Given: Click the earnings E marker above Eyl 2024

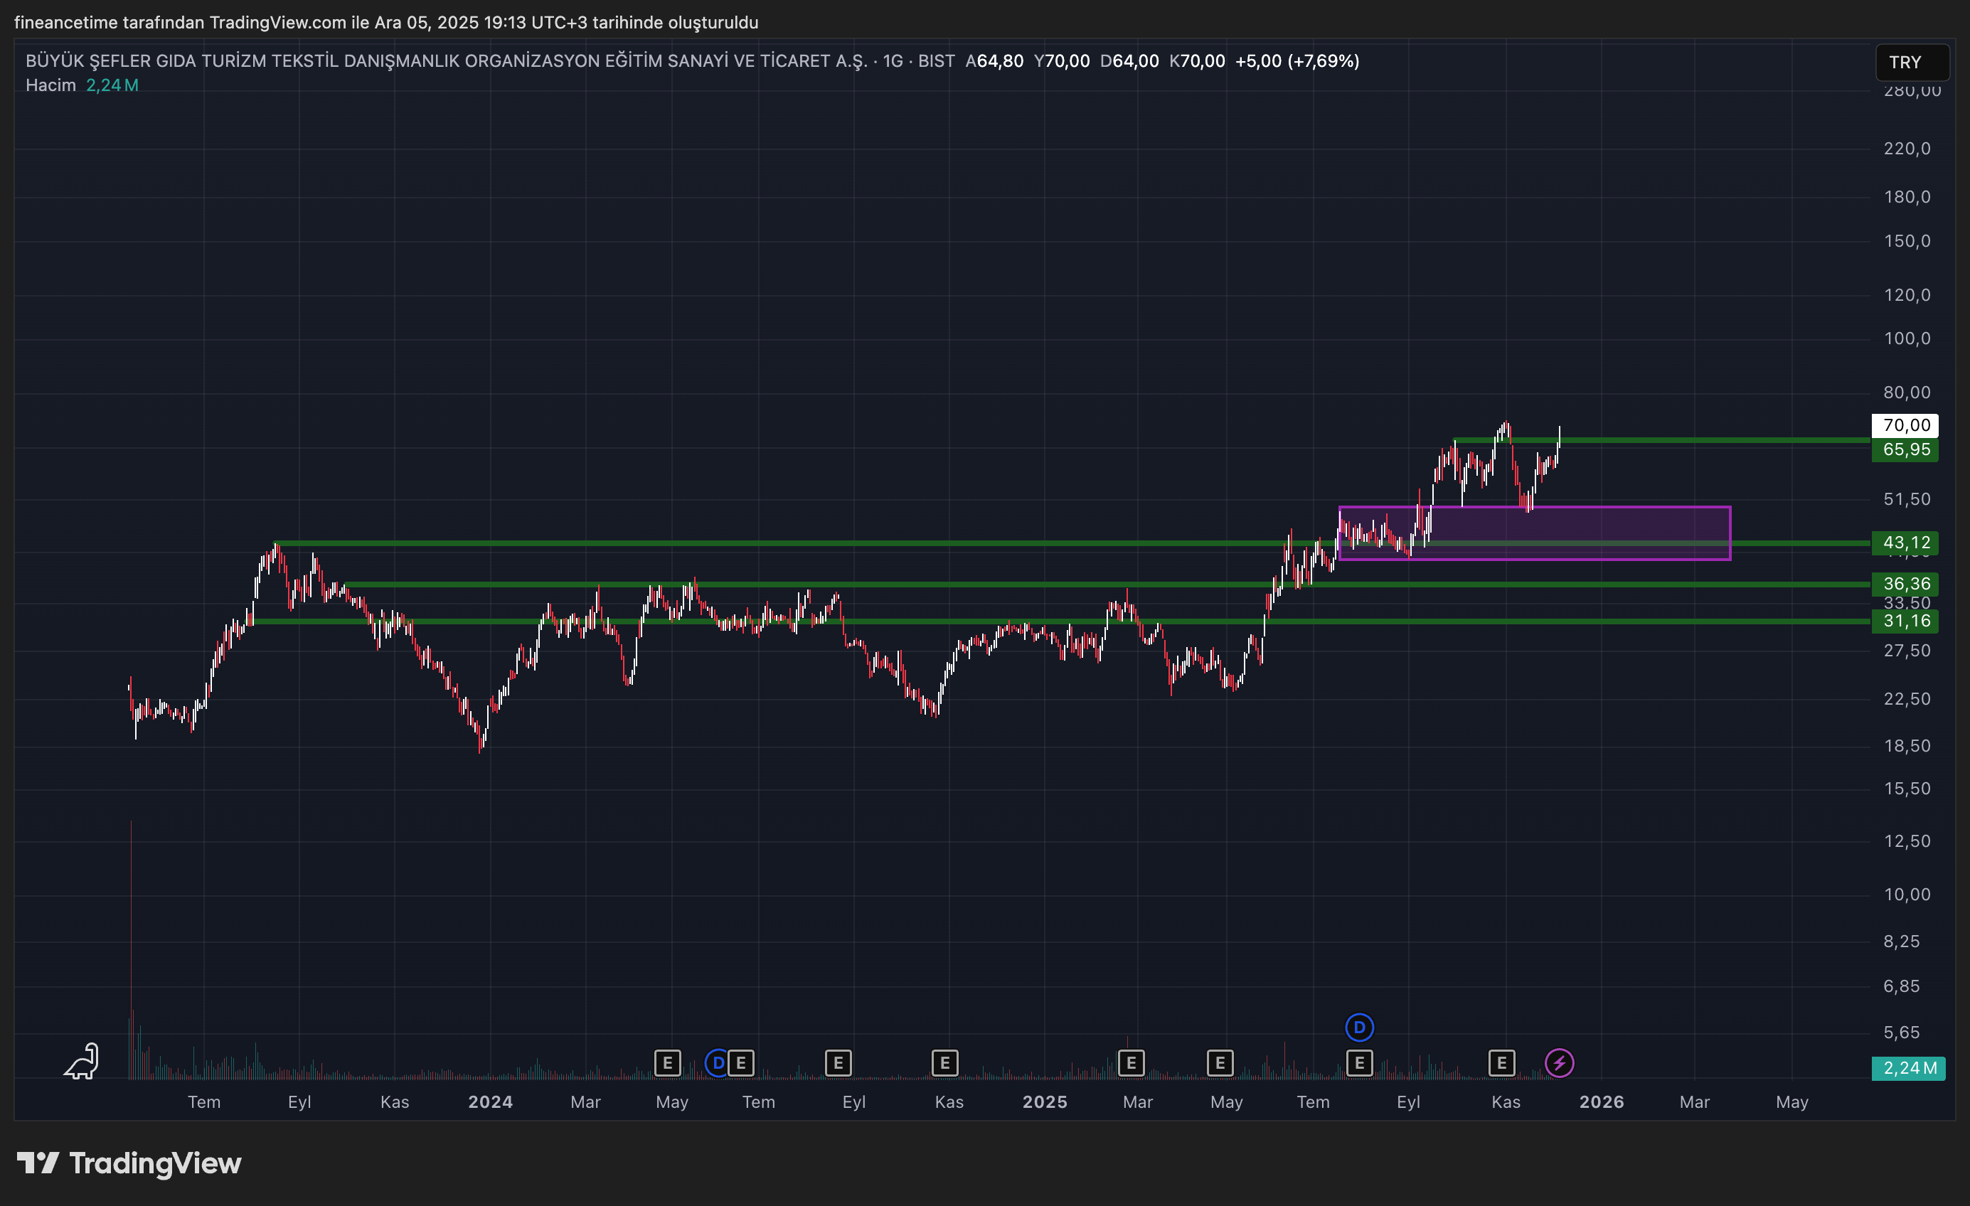Looking at the screenshot, I should pos(838,1063).
